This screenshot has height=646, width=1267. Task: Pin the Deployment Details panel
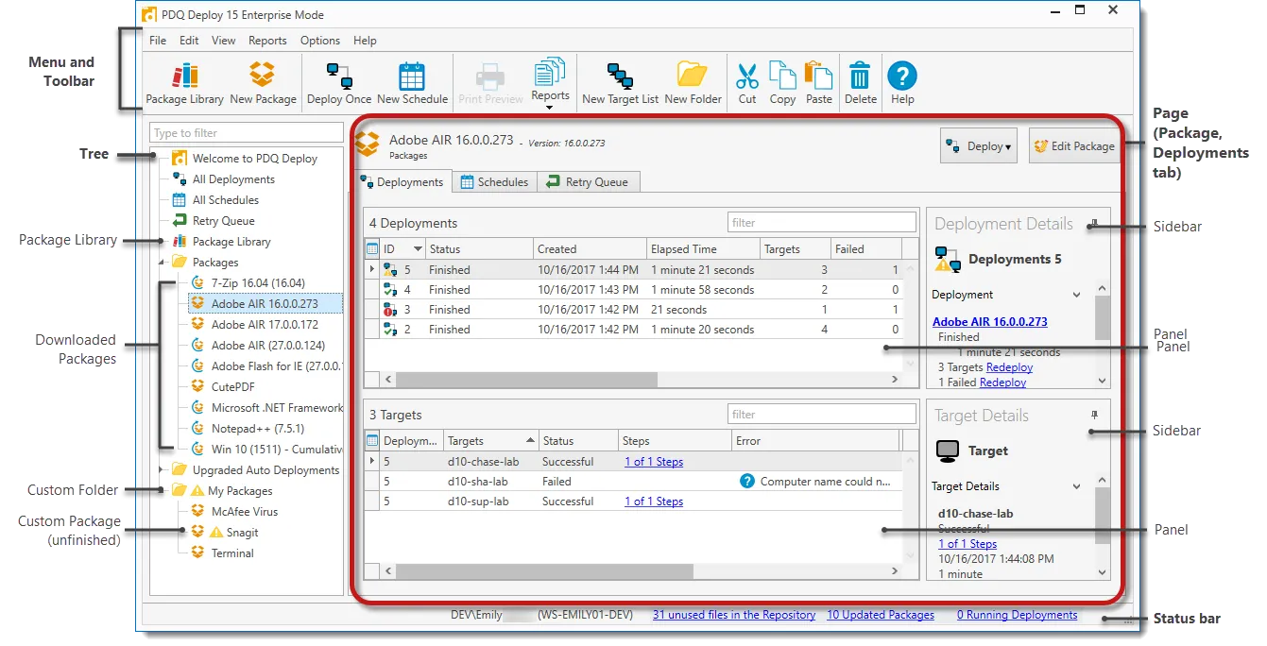[1094, 224]
